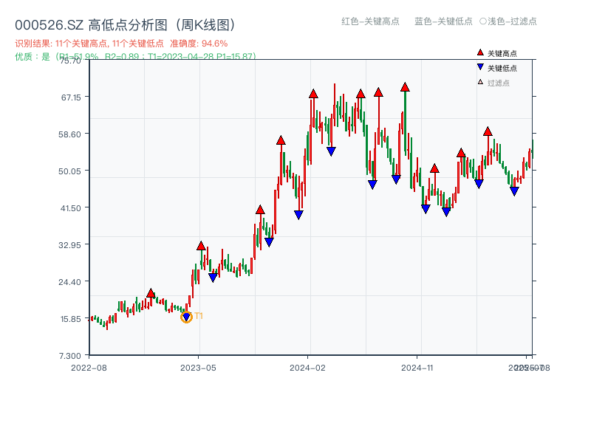Screen dimensions: 591x443
Task: Select the earliest red key-high triangle near price 22
Action: [x=151, y=293]
